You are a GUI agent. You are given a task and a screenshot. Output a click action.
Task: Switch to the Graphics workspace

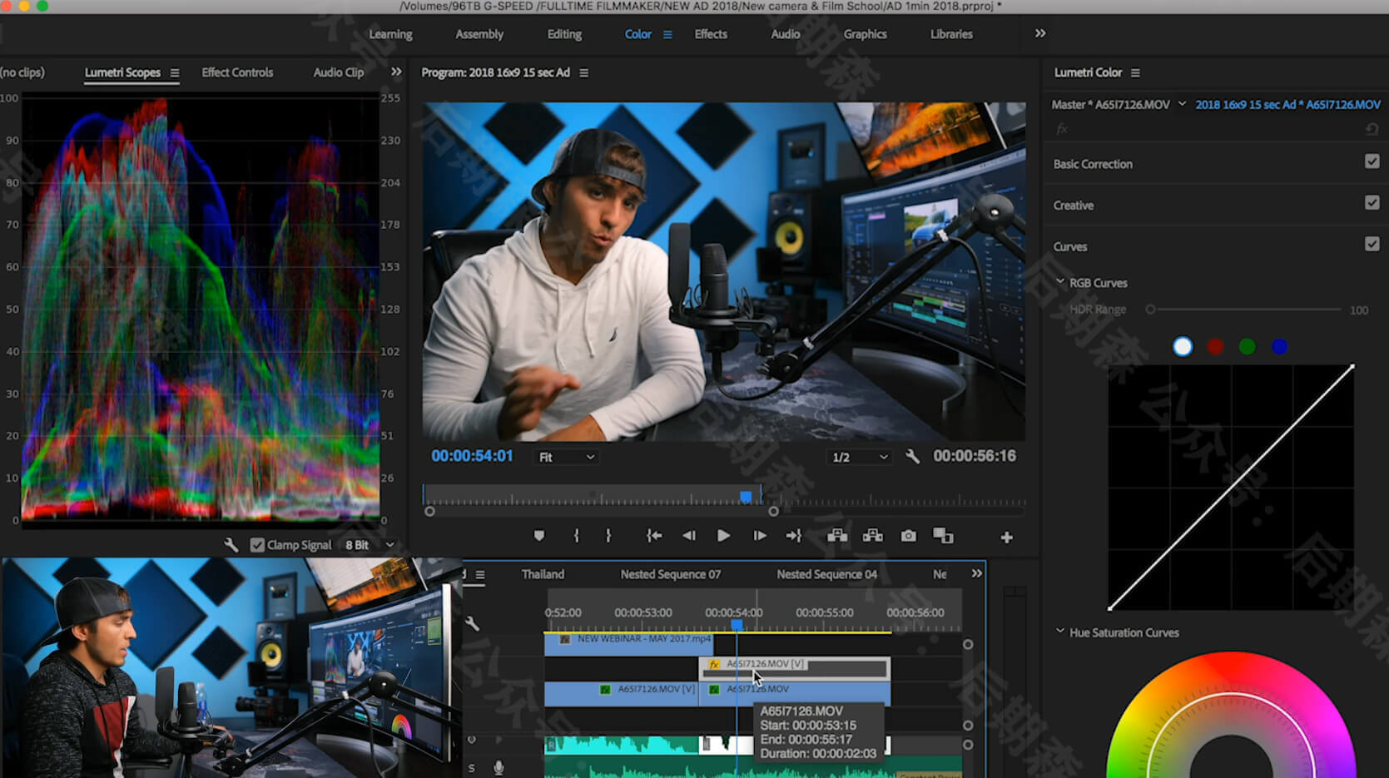[865, 34]
